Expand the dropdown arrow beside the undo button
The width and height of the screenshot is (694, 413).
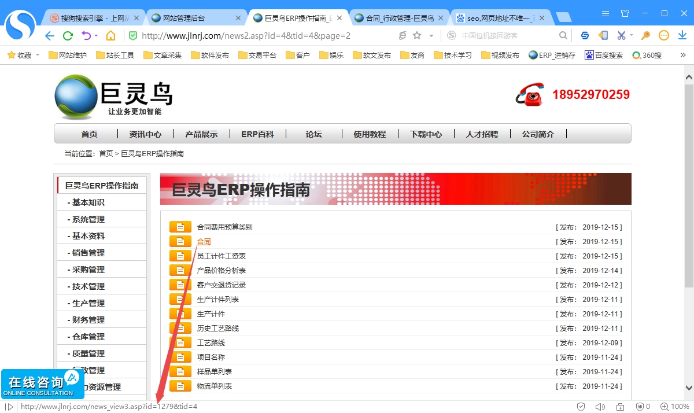pyautogui.click(x=96, y=36)
